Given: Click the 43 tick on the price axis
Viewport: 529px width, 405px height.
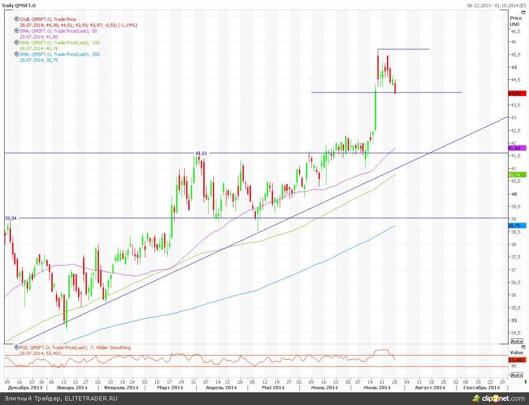Looking at the screenshot, I should [513, 117].
